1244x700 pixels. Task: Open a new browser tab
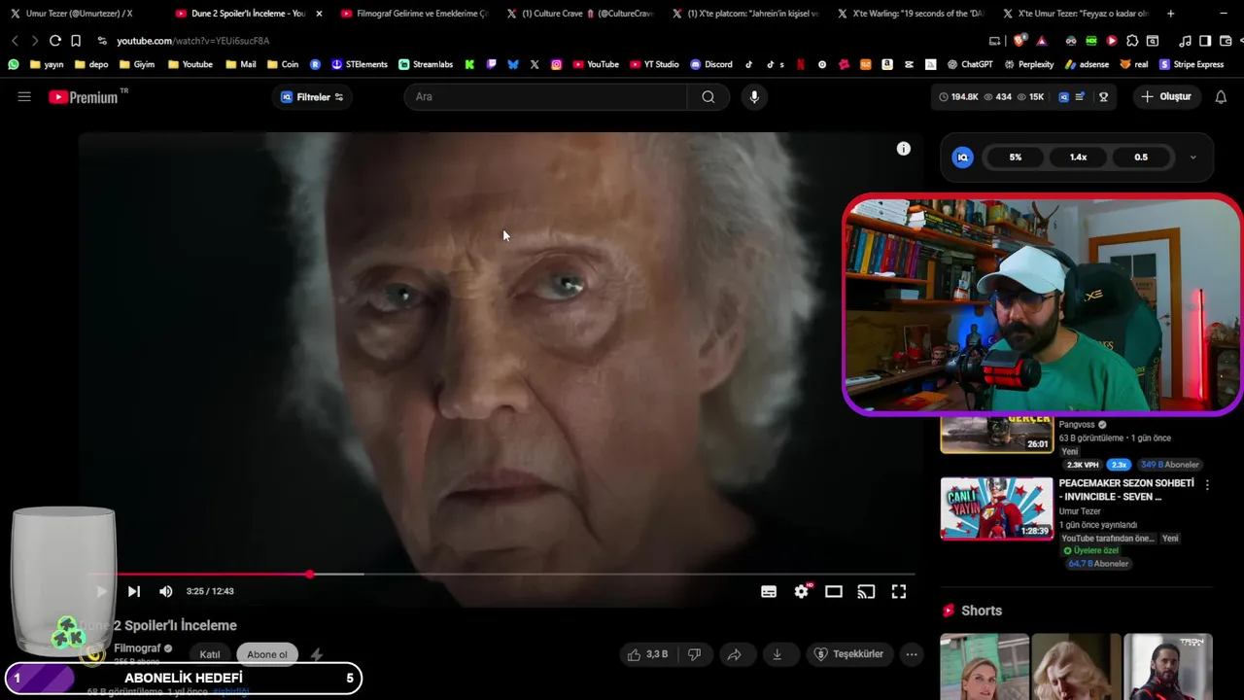1170,14
